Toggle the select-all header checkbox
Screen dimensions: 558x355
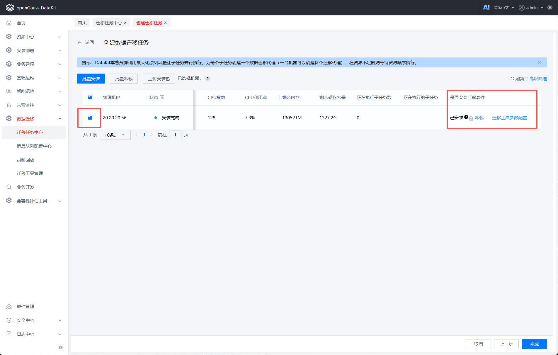[x=90, y=97]
